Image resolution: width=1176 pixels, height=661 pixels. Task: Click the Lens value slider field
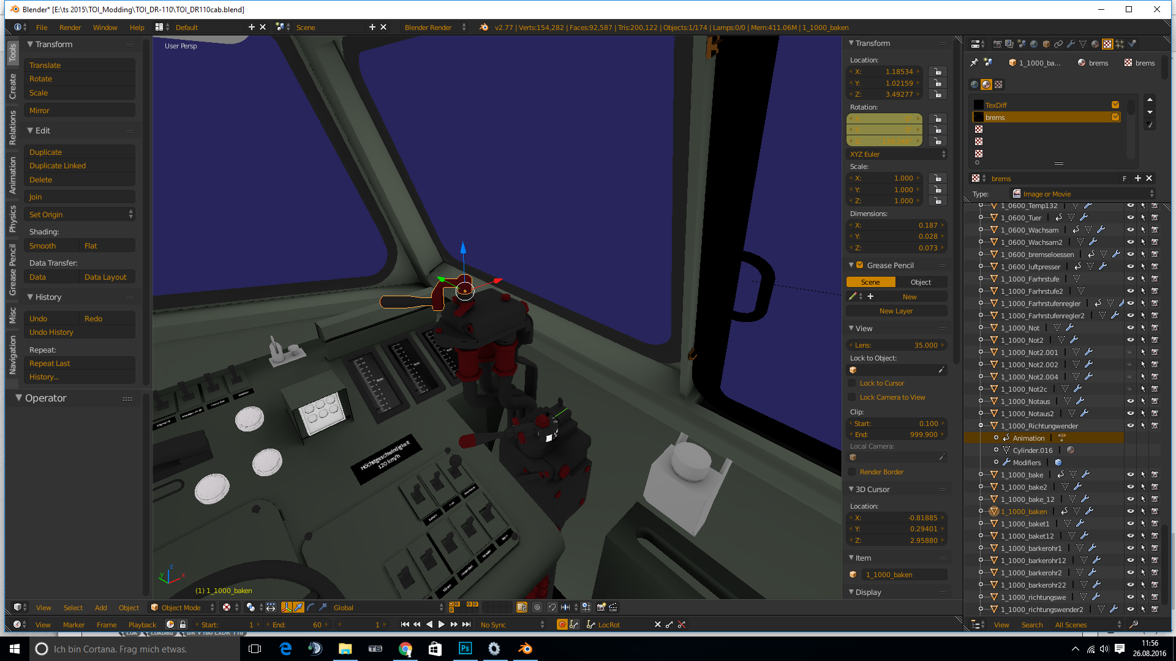895,345
